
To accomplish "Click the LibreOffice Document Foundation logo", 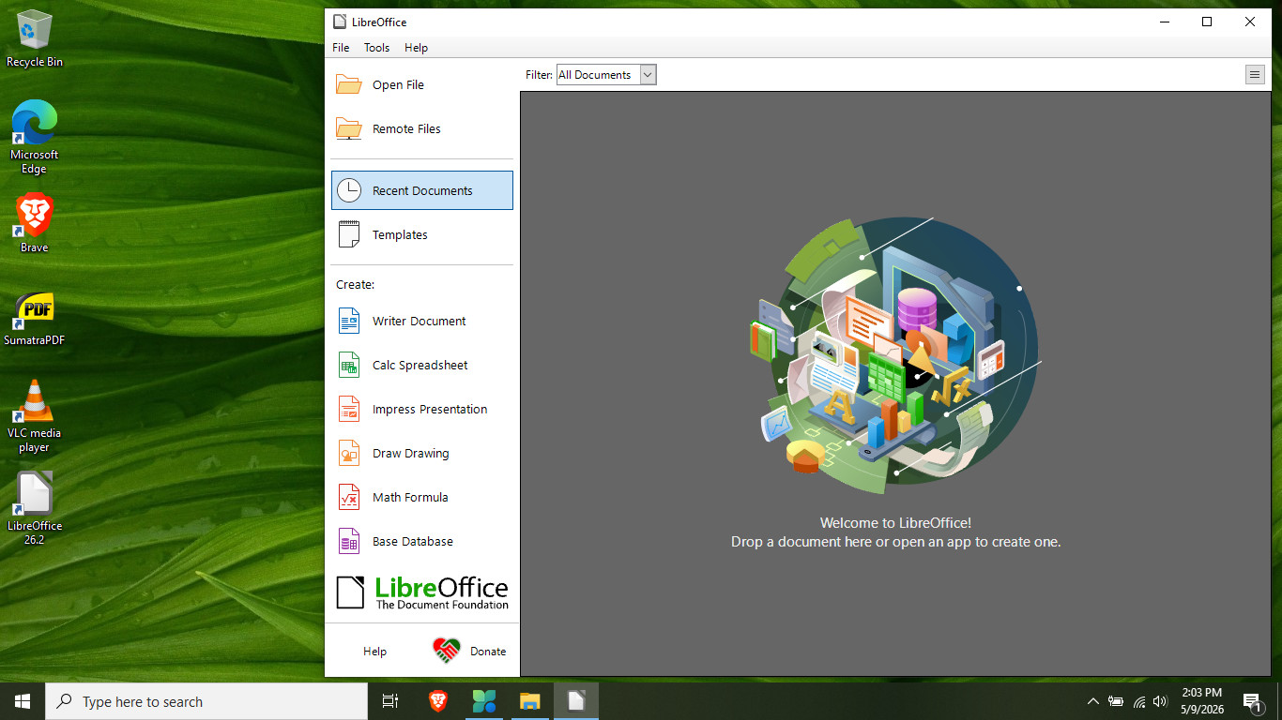I will click(422, 592).
